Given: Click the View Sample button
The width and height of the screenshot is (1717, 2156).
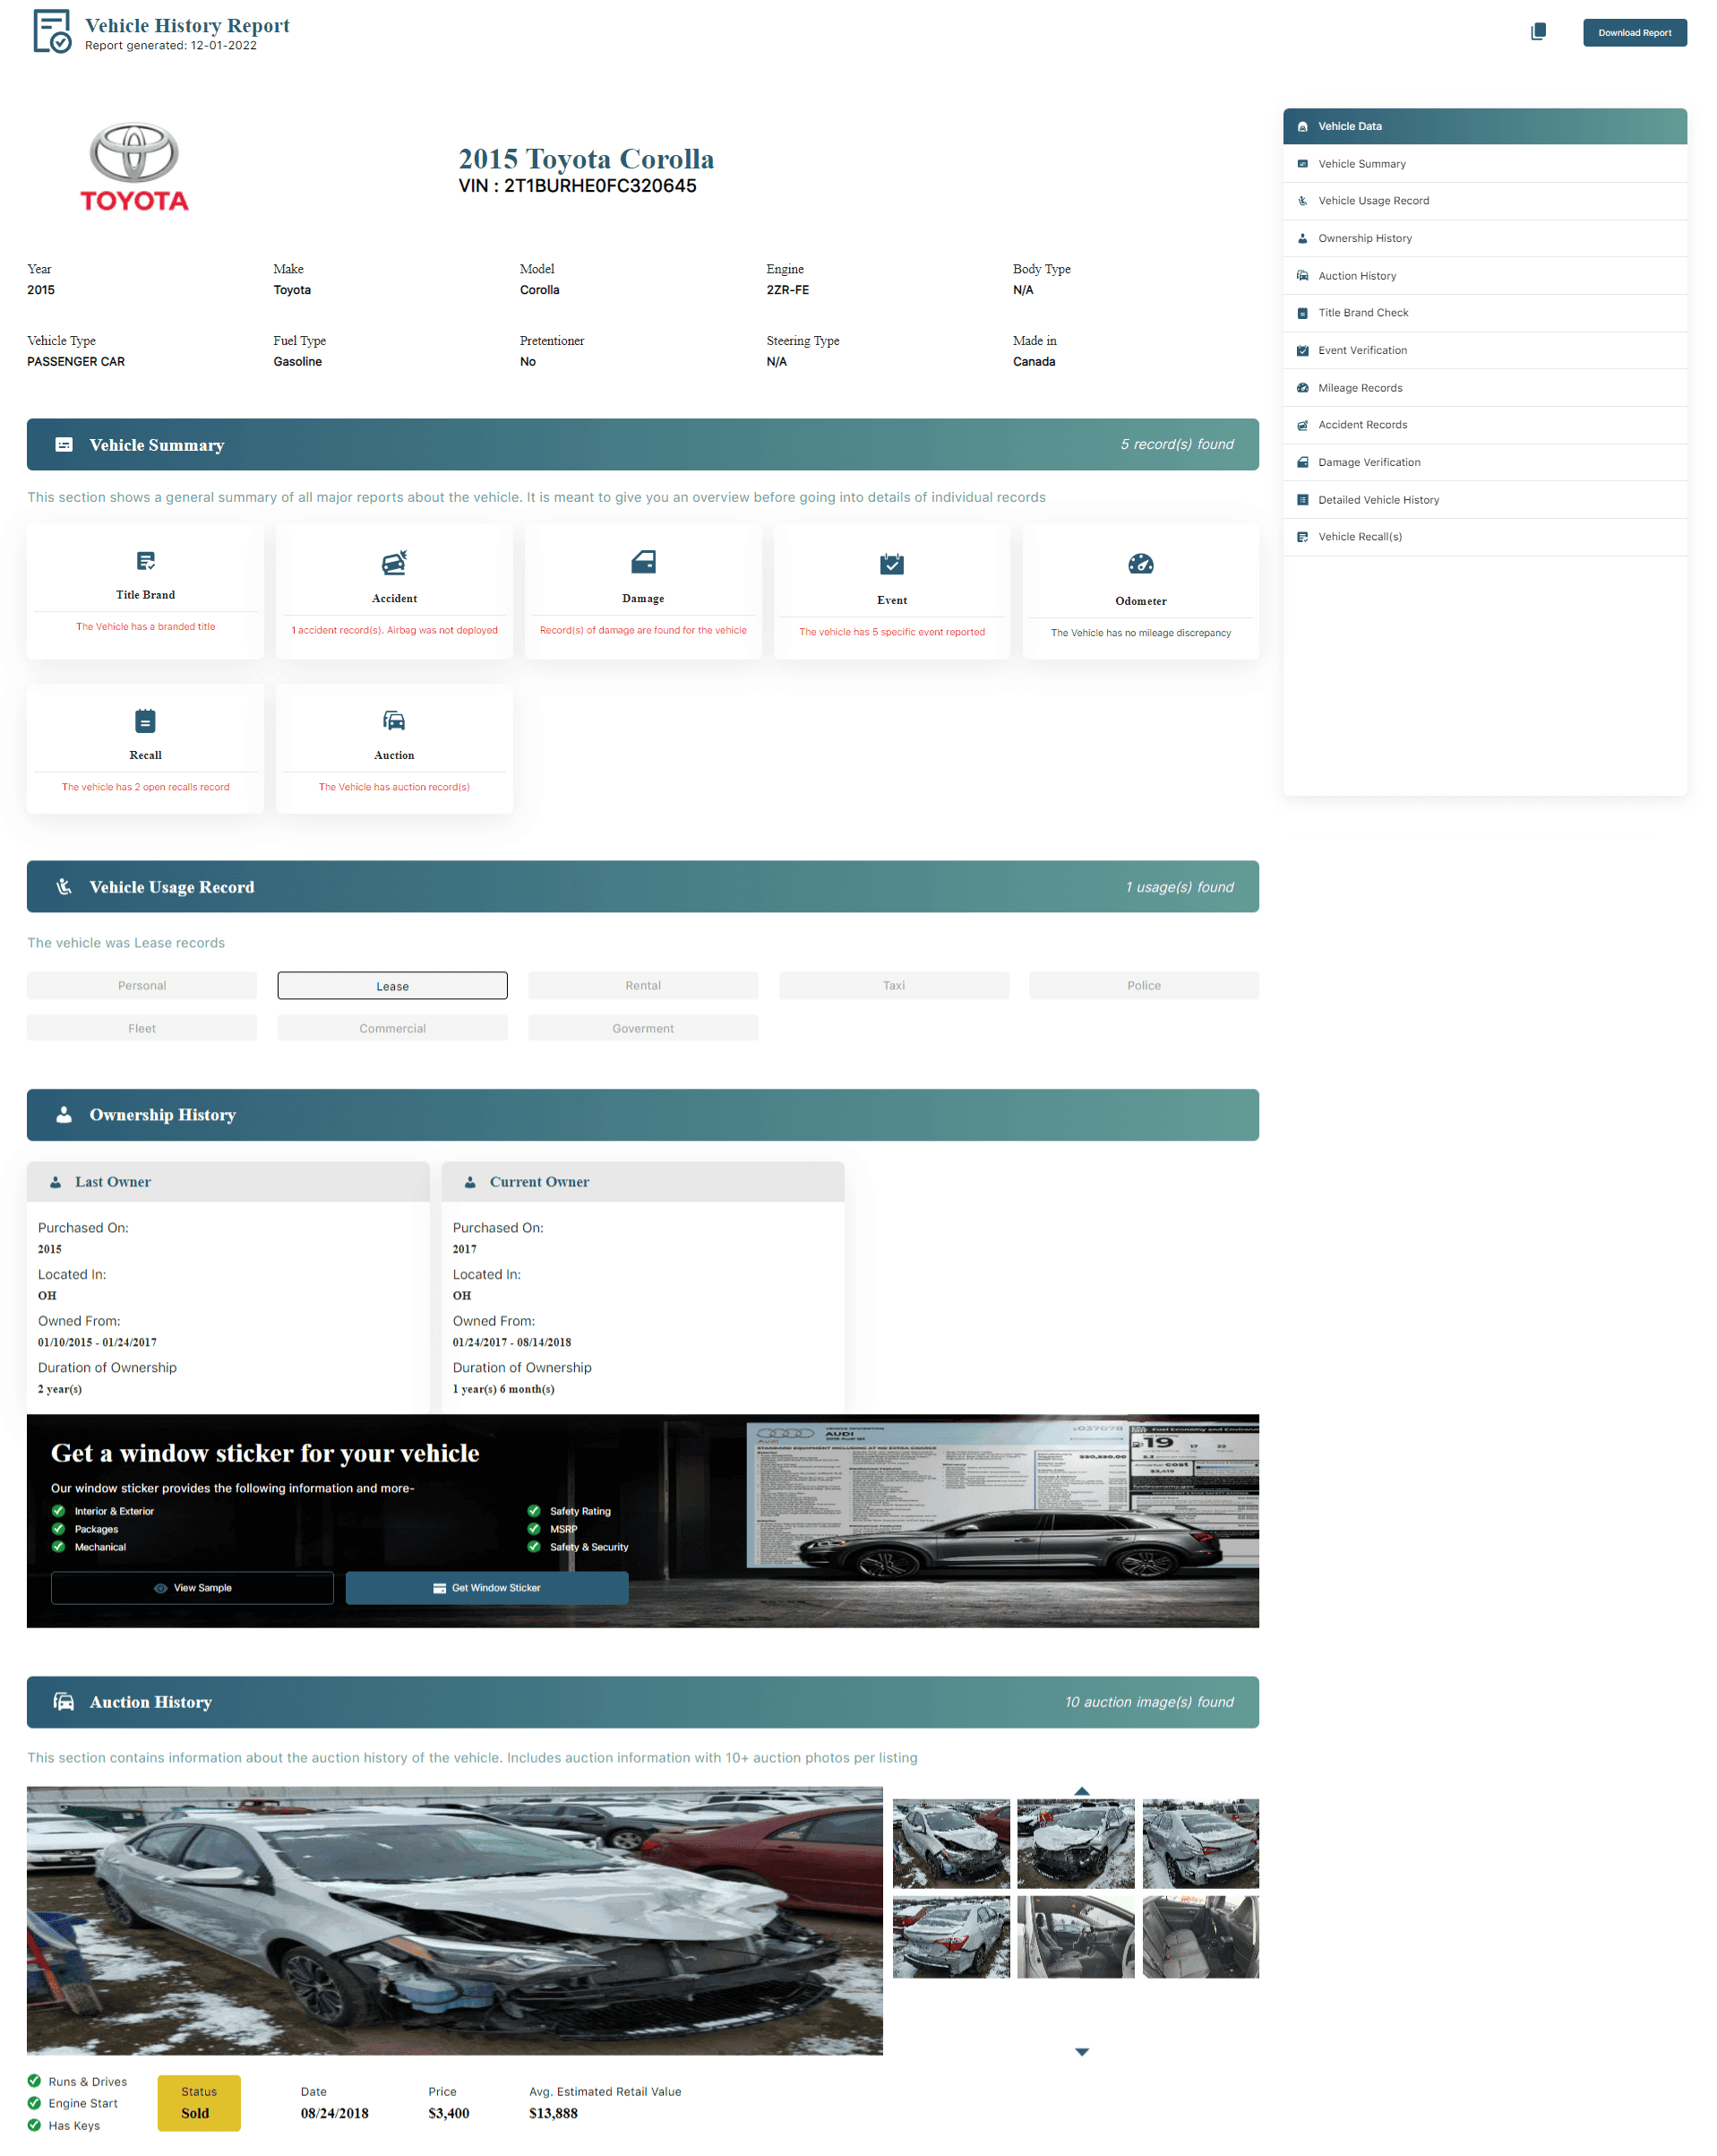Looking at the screenshot, I should tap(192, 1587).
